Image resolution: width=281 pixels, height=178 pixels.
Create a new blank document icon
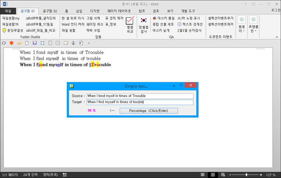click(x=27, y=43)
